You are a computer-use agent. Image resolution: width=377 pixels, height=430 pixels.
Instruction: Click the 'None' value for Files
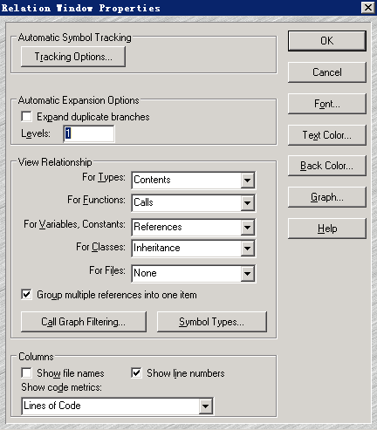[145, 273]
